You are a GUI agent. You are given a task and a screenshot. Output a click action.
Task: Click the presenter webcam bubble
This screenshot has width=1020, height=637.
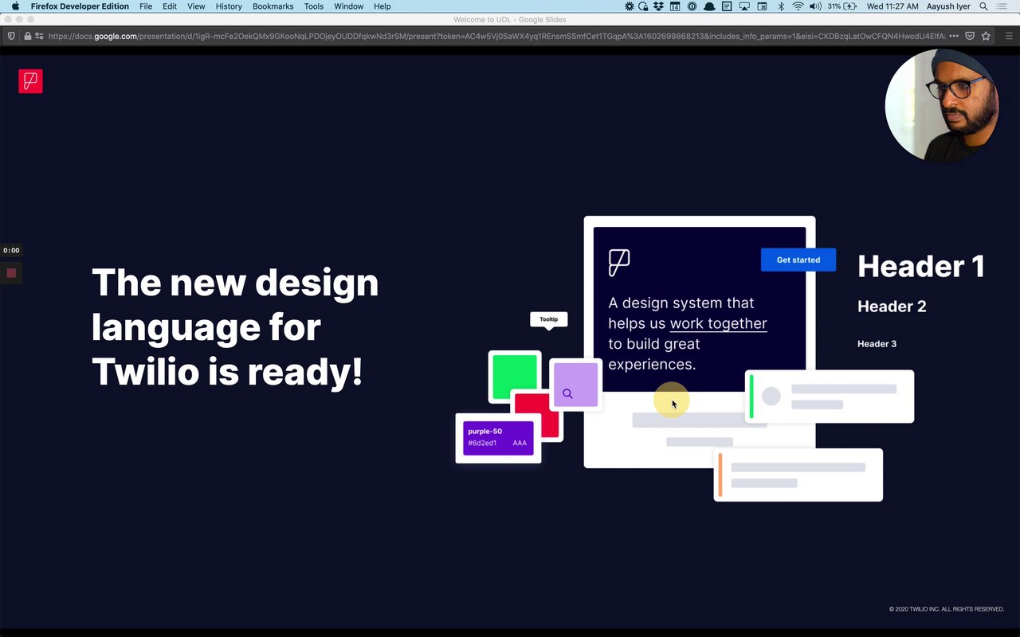pyautogui.click(x=942, y=106)
